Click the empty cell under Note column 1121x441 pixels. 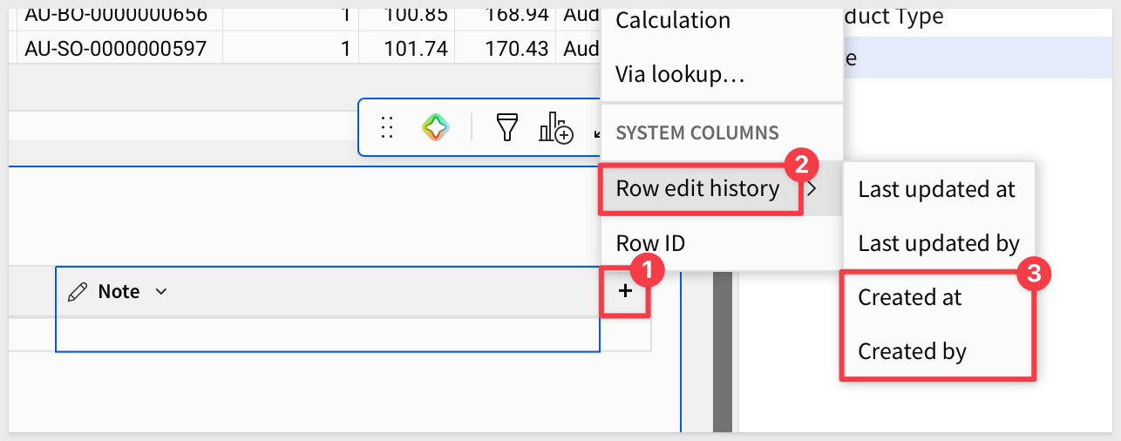point(328,336)
